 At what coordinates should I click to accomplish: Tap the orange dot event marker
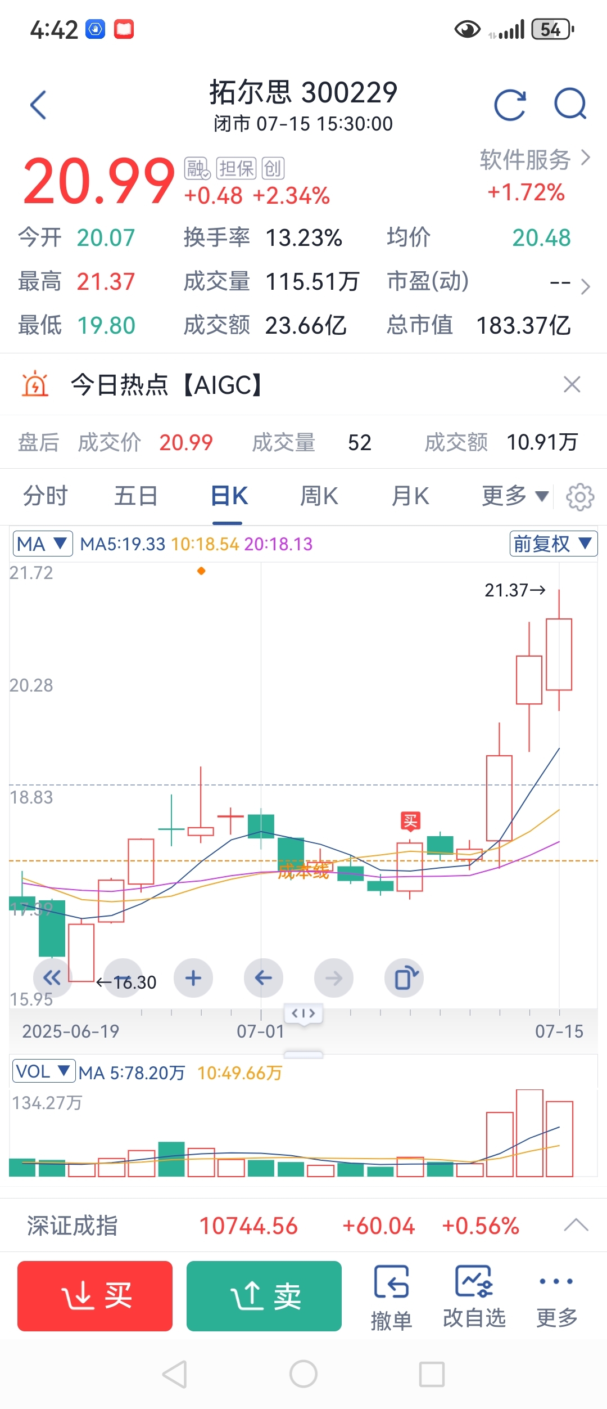tap(201, 571)
